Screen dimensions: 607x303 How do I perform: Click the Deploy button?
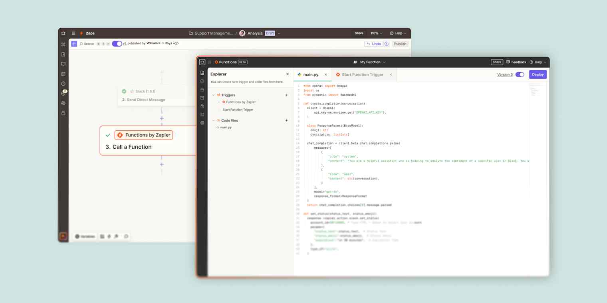pos(538,75)
